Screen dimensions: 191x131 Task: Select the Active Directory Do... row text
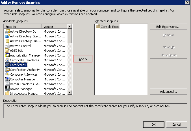[25, 31]
